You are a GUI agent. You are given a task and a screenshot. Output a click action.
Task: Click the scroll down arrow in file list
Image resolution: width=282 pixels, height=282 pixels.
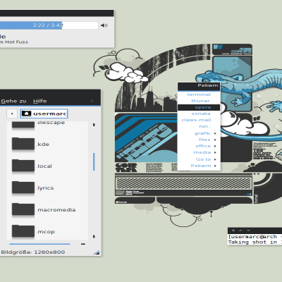[94, 236]
